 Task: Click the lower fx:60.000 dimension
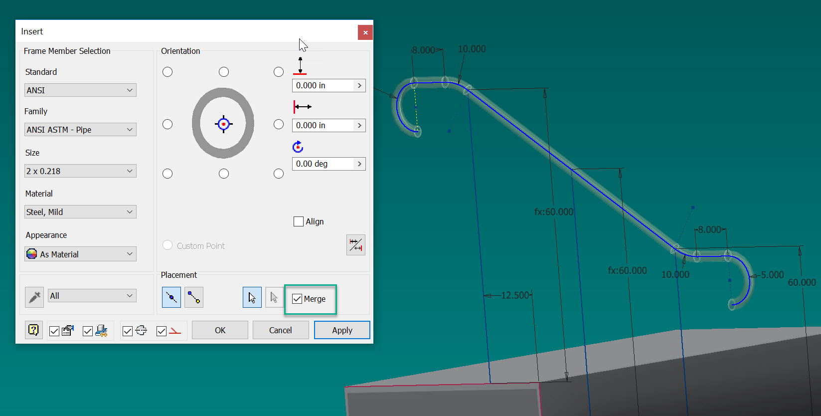627,270
